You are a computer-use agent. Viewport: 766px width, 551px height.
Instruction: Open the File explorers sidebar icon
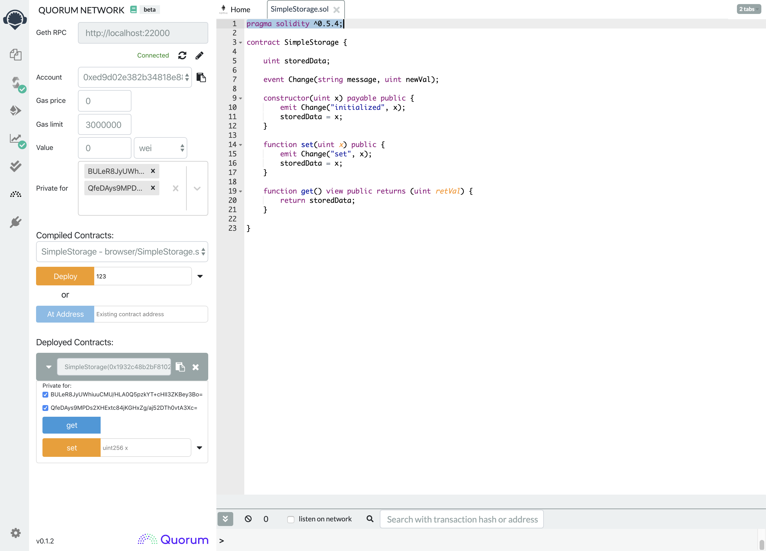(15, 54)
